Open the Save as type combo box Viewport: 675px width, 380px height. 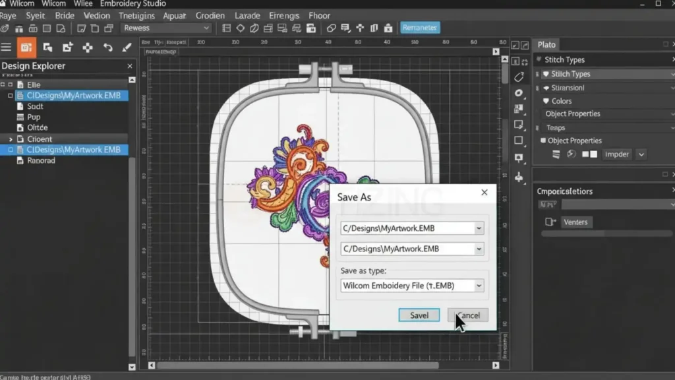point(412,286)
